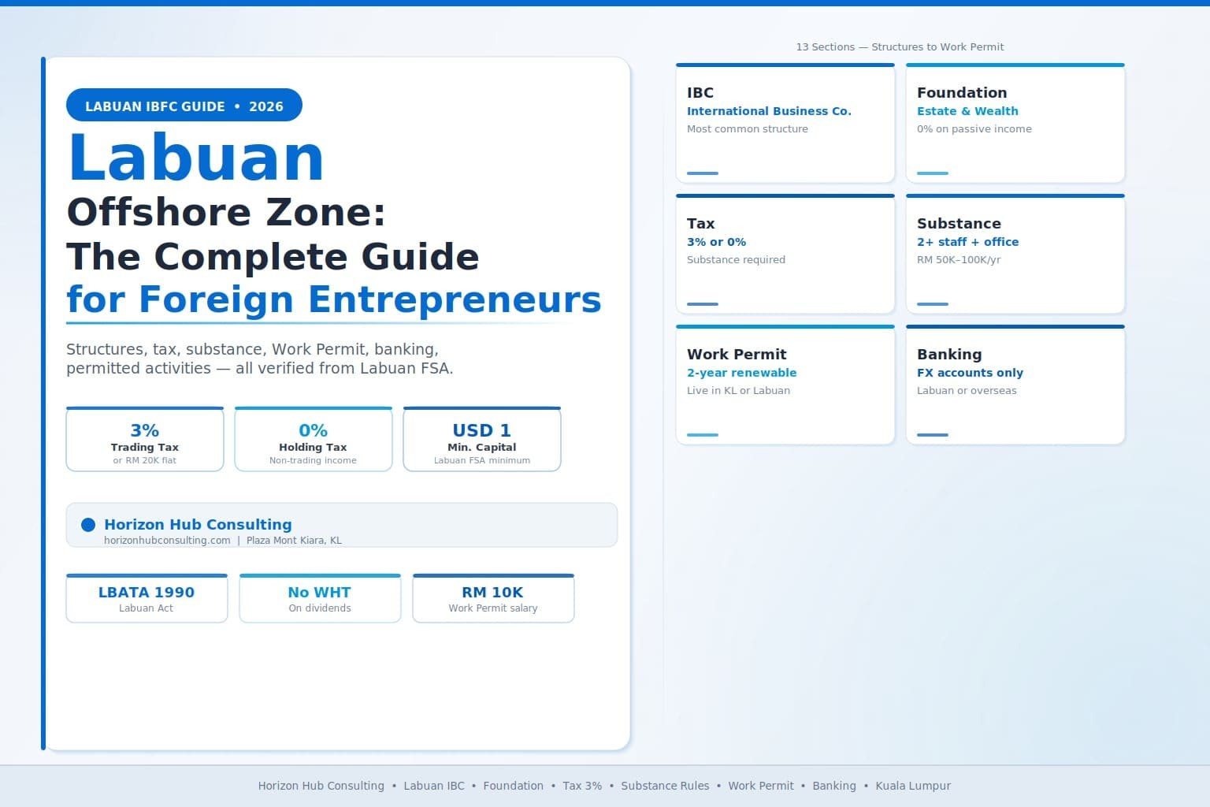The width and height of the screenshot is (1210, 807).
Task: Expand the No WHT On dividends tile
Action: (320, 598)
